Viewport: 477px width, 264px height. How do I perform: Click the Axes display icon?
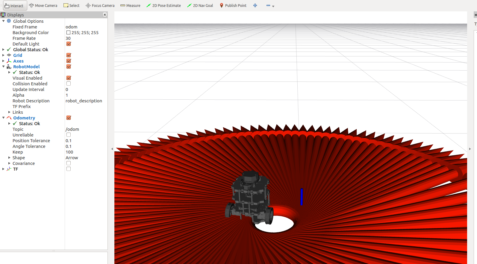click(9, 61)
